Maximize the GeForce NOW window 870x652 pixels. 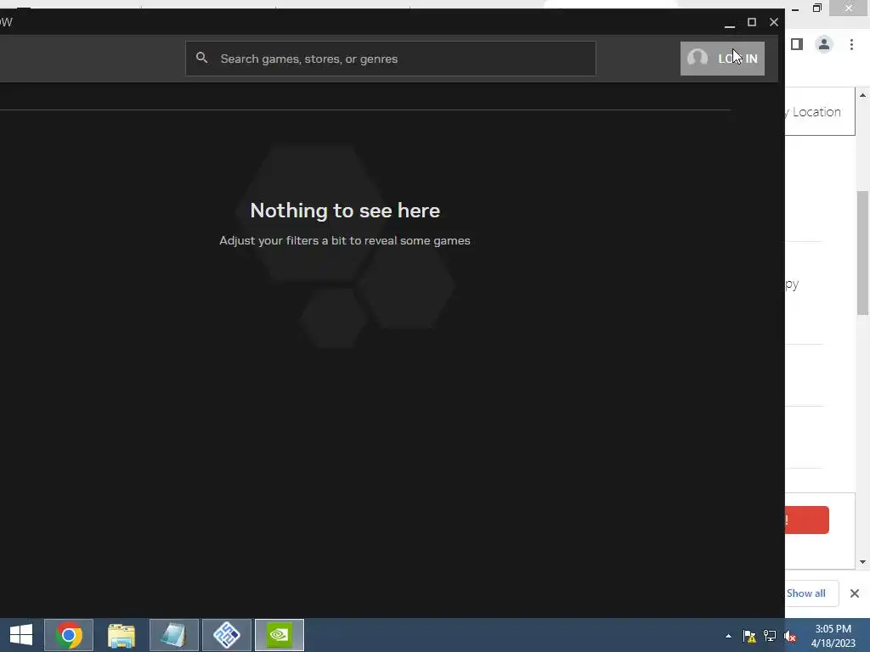(x=752, y=22)
